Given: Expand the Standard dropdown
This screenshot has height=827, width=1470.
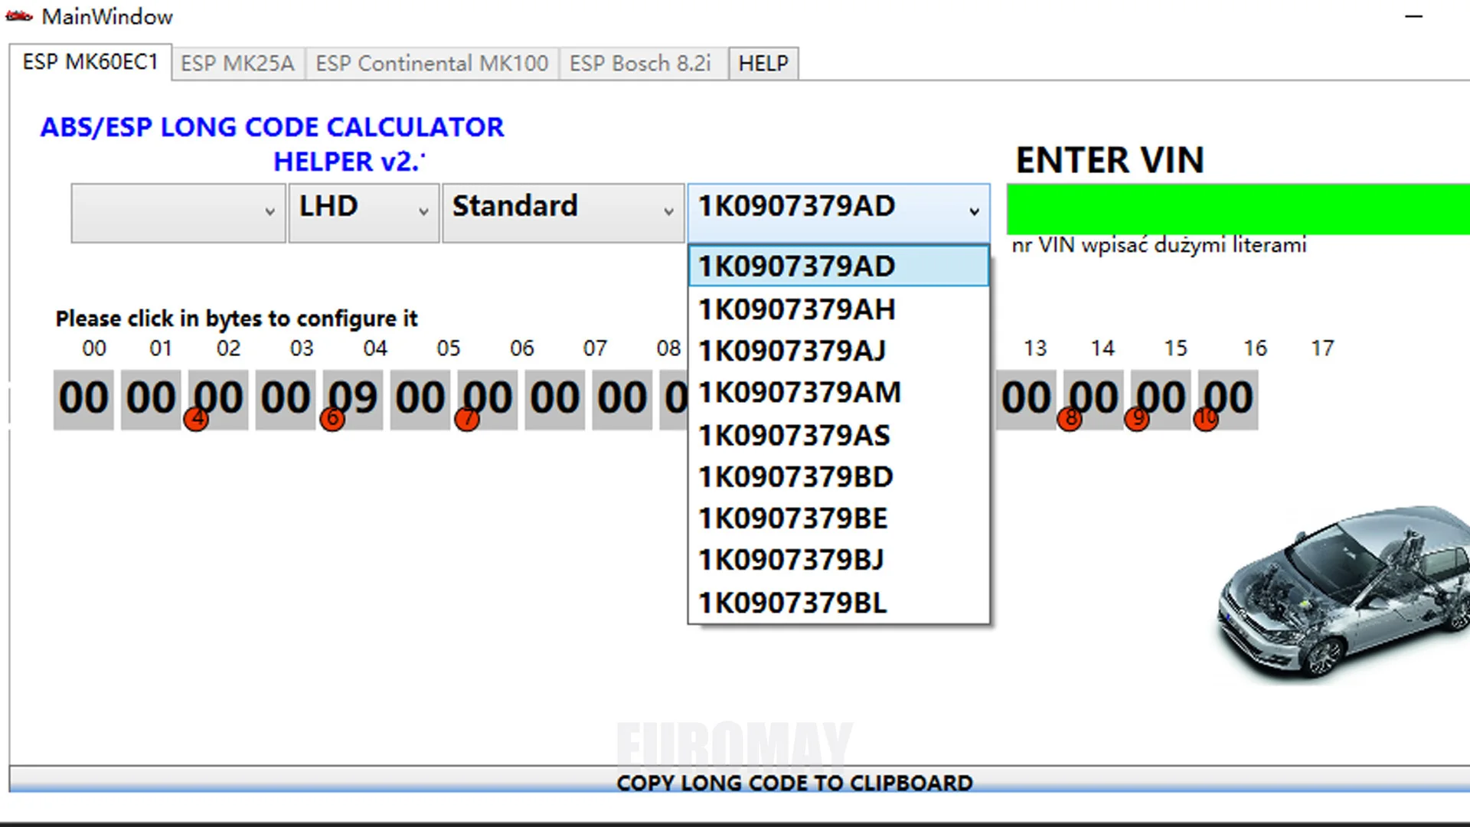Looking at the screenshot, I should pyautogui.click(x=563, y=213).
